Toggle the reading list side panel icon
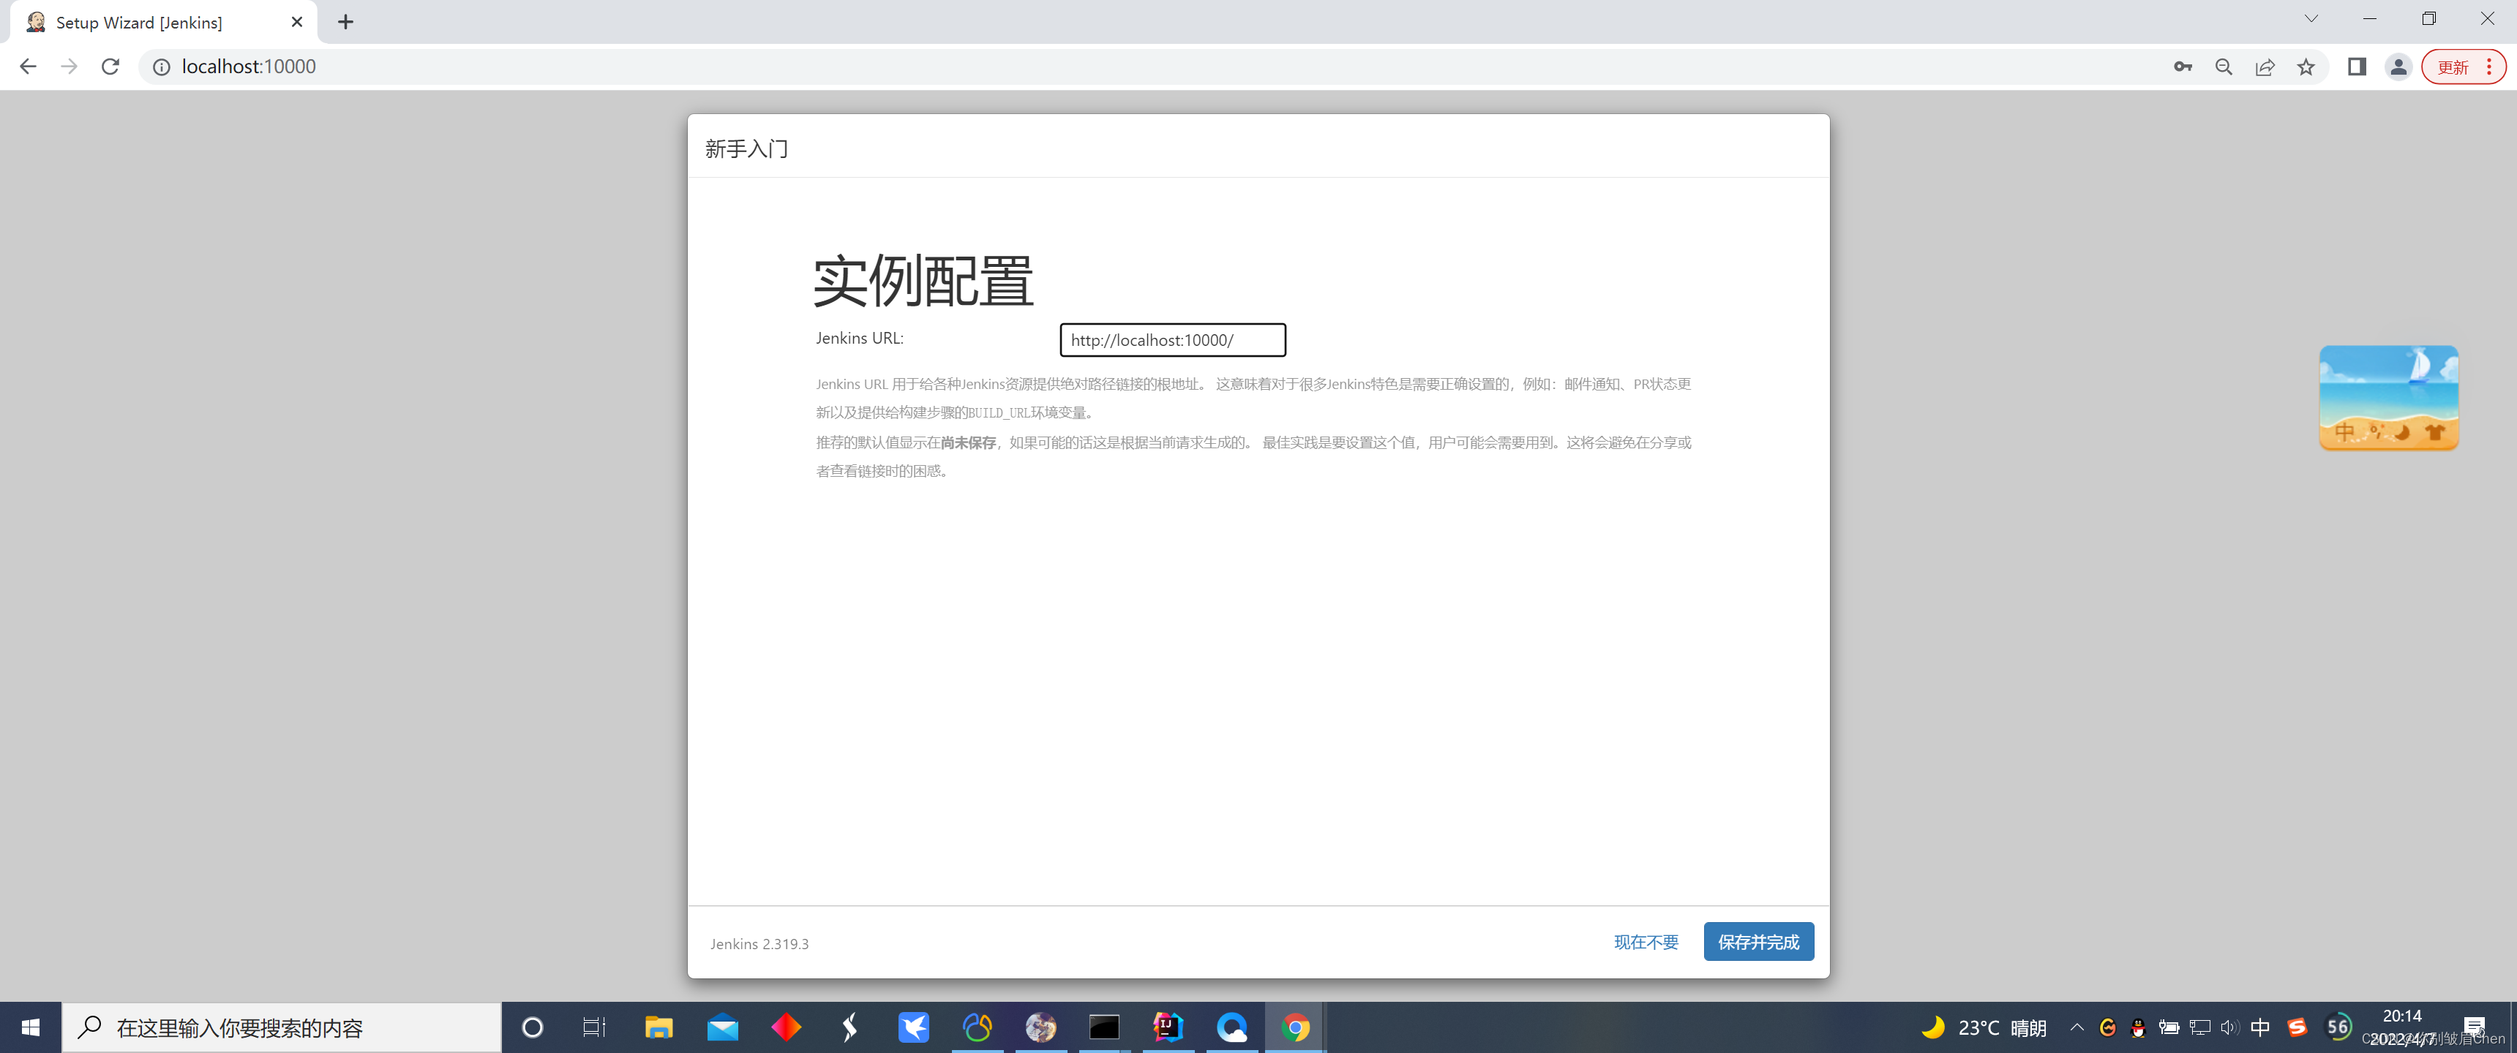The width and height of the screenshot is (2517, 1053). coord(2356,67)
